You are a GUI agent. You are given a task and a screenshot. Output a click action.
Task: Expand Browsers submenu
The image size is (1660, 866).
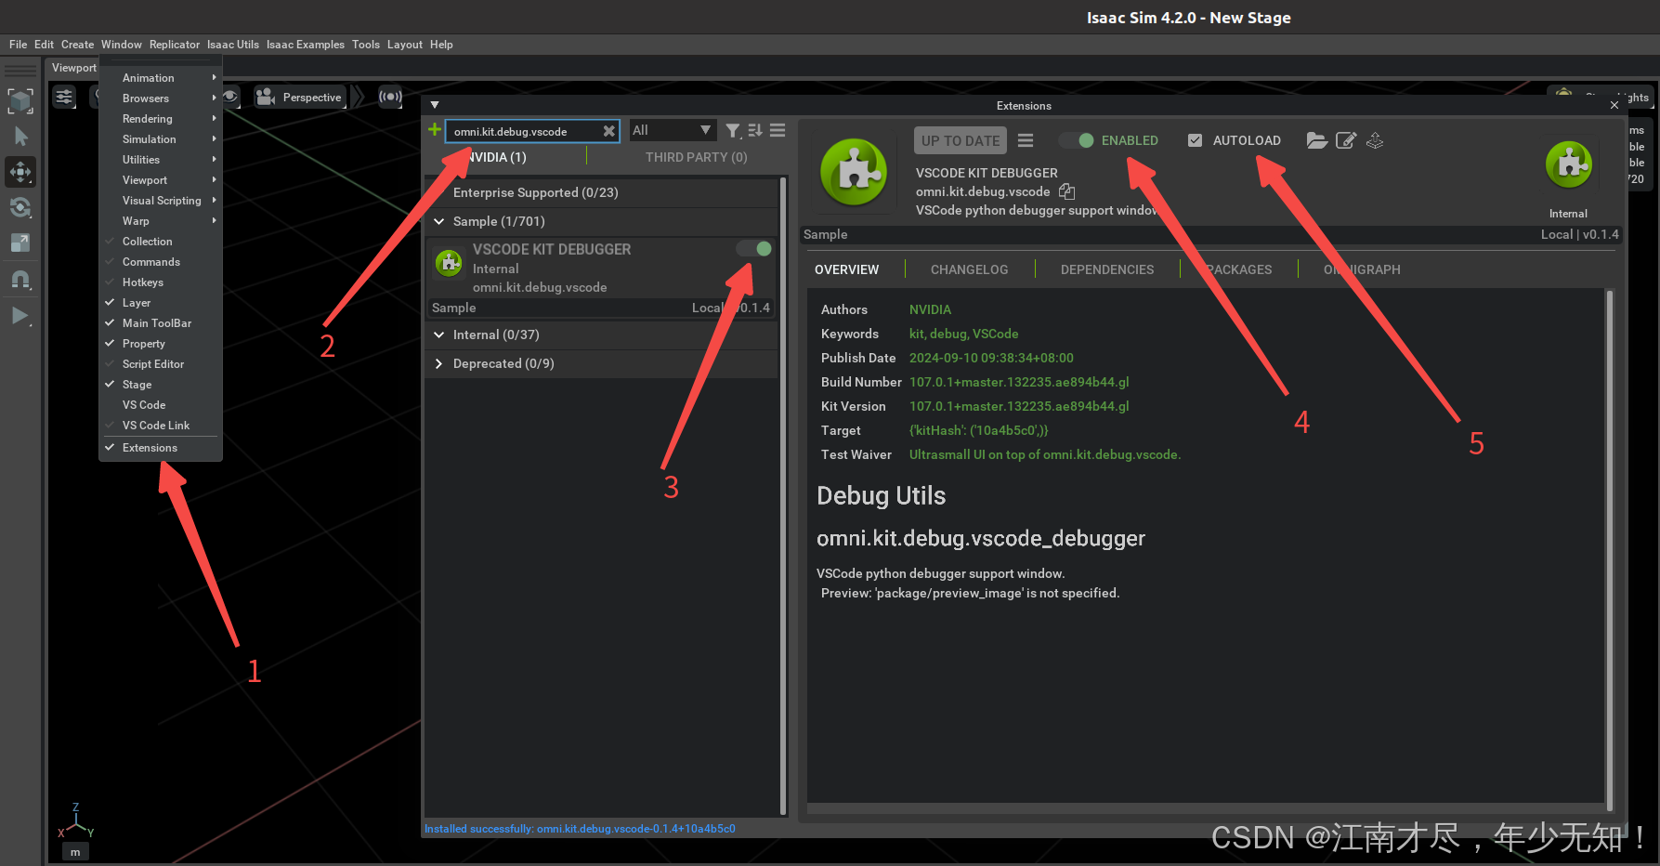point(161,98)
